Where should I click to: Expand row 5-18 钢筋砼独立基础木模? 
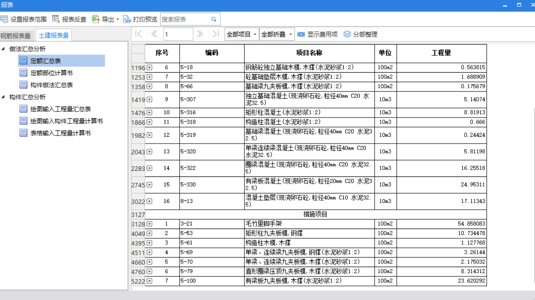[x=150, y=67]
